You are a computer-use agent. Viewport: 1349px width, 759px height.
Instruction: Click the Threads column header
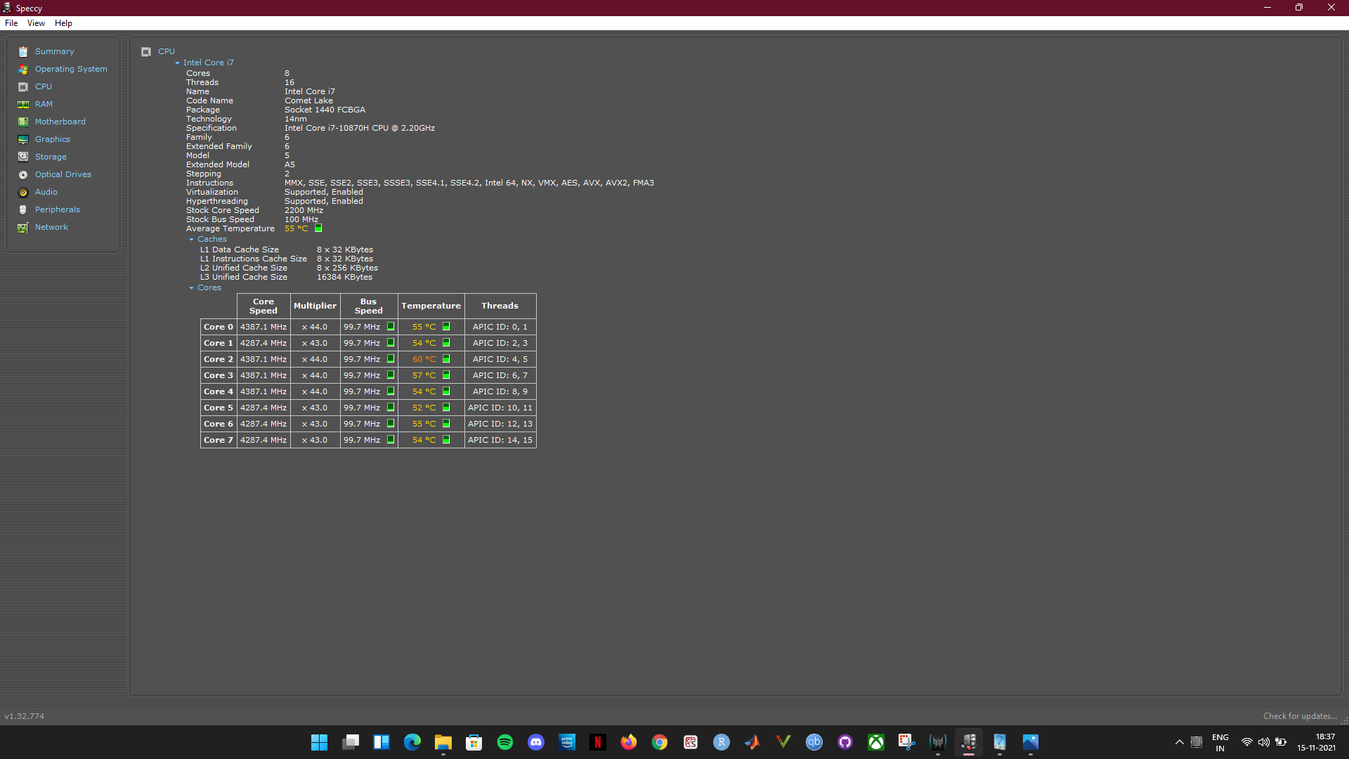[500, 306]
